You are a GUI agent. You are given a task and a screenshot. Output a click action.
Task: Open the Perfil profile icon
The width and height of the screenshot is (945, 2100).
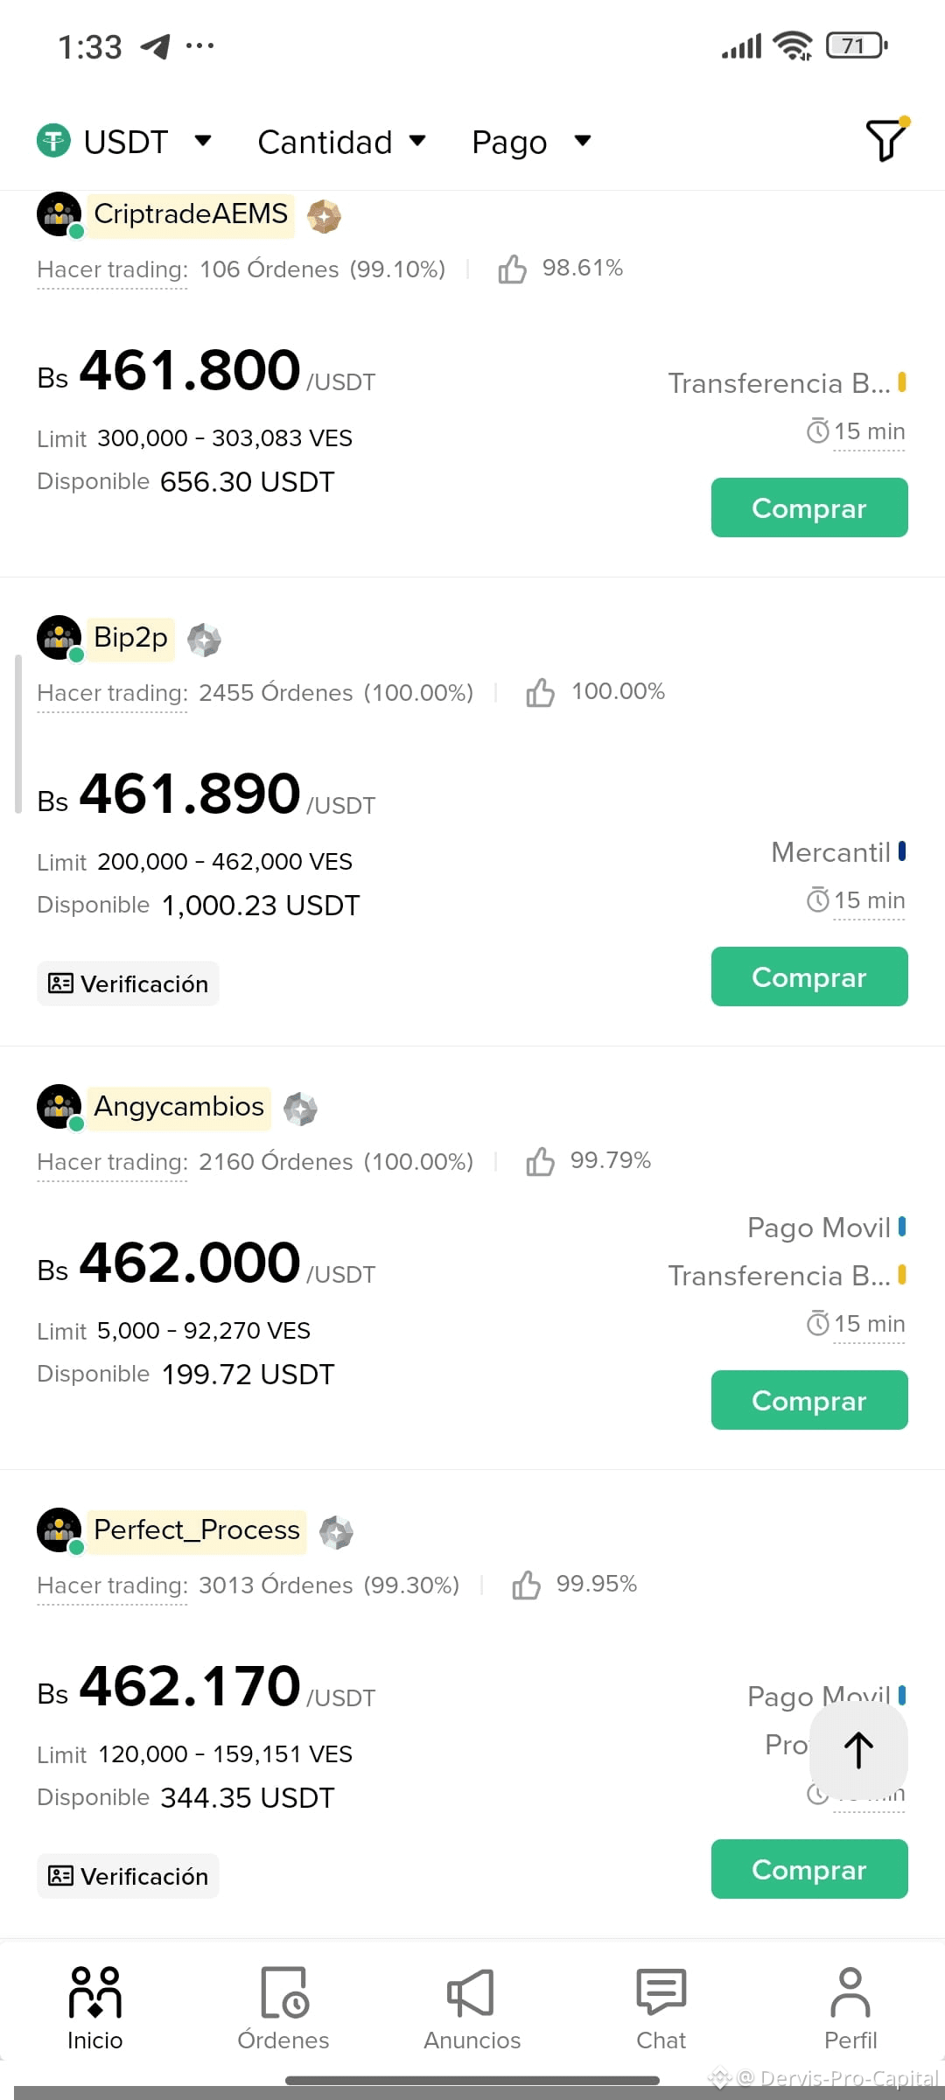pos(850,1992)
